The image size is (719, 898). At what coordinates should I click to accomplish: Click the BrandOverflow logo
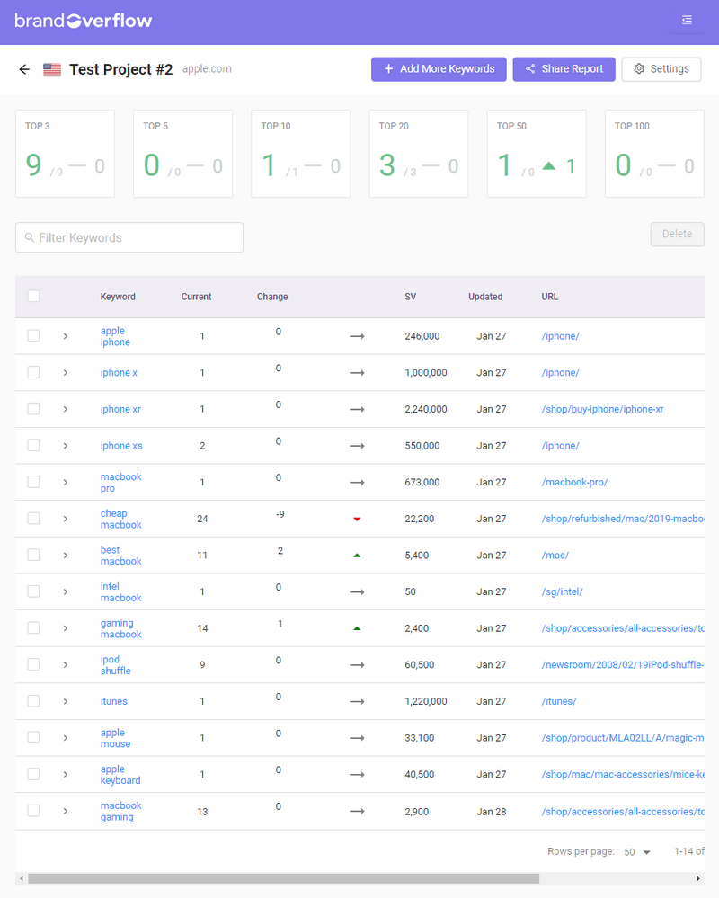point(84,21)
